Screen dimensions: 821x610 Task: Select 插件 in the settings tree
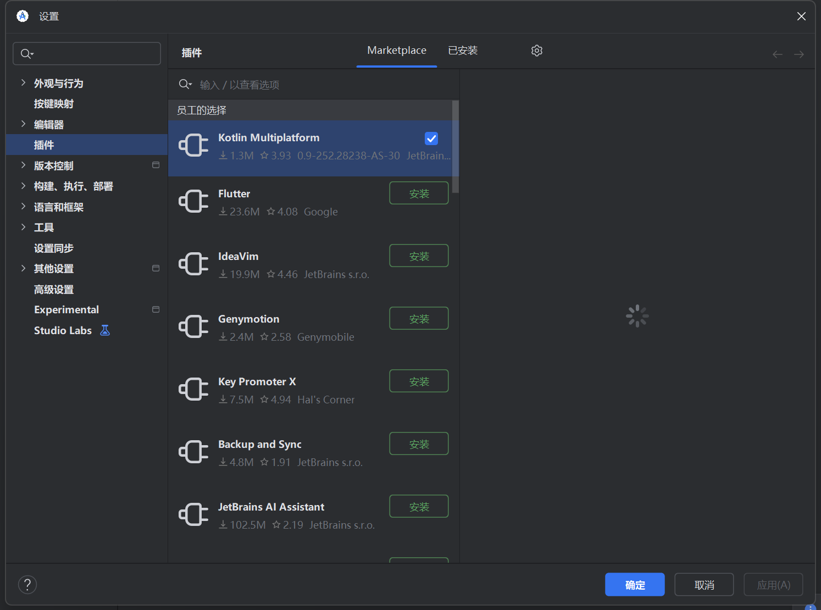pyautogui.click(x=87, y=145)
